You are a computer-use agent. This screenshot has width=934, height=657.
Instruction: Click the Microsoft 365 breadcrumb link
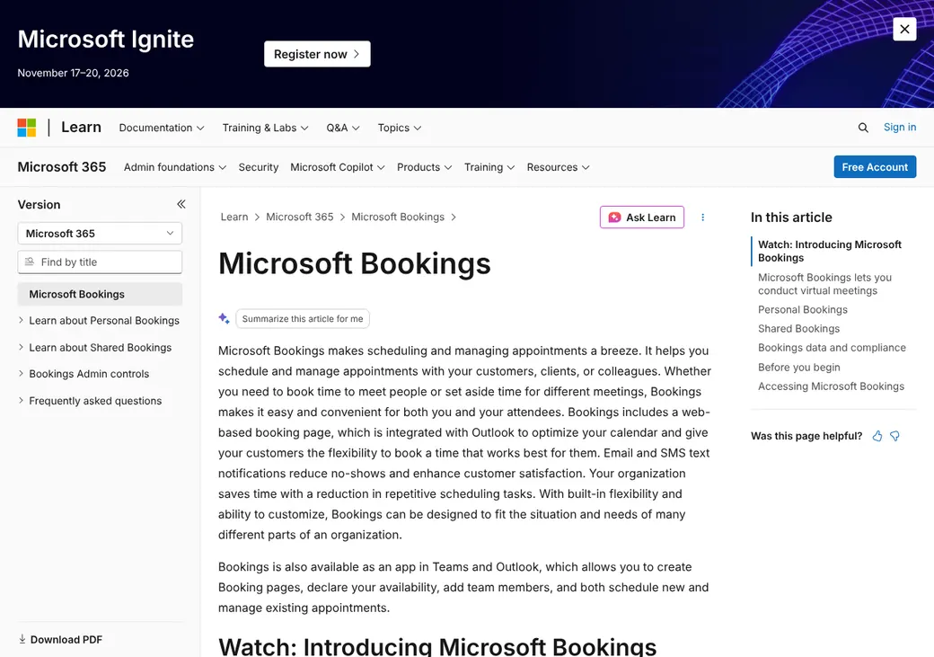pos(300,217)
